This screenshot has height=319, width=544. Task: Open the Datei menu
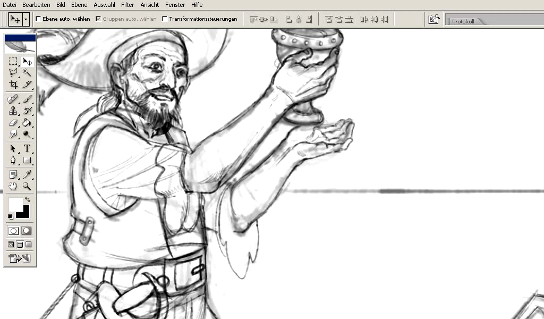pos(10,5)
